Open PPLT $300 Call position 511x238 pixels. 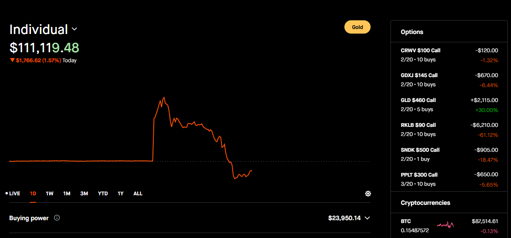pyautogui.click(x=449, y=179)
